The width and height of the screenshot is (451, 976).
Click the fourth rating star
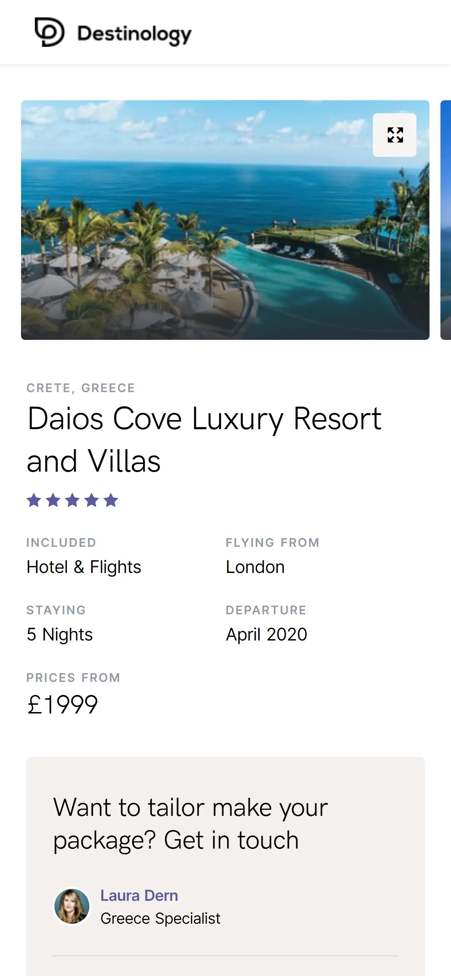click(x=92, y=500)
